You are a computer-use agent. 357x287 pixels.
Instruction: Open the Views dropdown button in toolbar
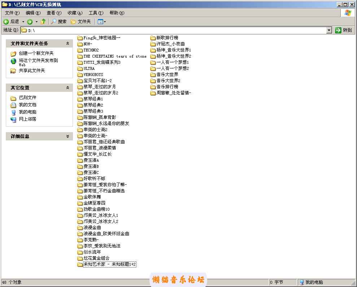(x=101, y=22)
